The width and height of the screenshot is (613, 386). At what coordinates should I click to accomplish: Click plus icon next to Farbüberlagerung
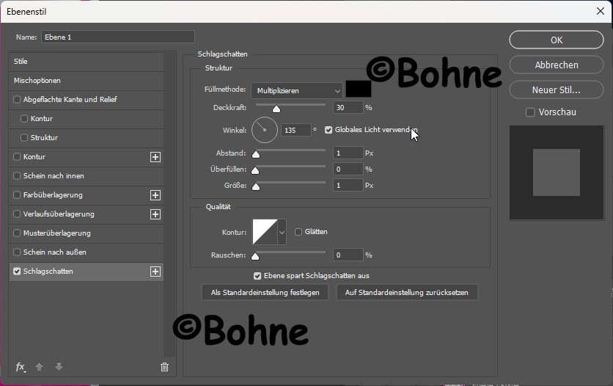pos(155,195)
